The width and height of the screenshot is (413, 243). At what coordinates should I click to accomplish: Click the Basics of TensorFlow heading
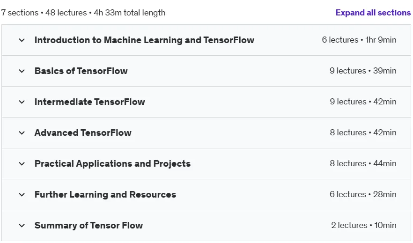[x=81, y=71]
